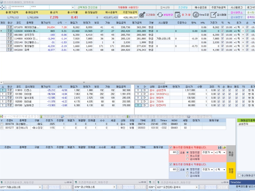Select the 대신밸런스 row in unfilled orders list
The height and width of the screenshot is (191, 255).
tap(22, 124)
